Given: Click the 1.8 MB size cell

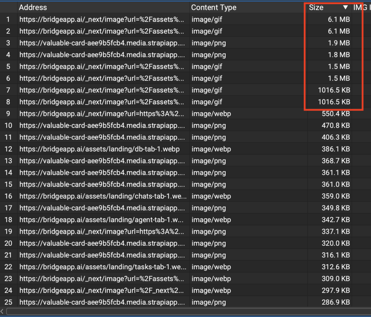Looking at the screenshot, I should click(339, 55).
